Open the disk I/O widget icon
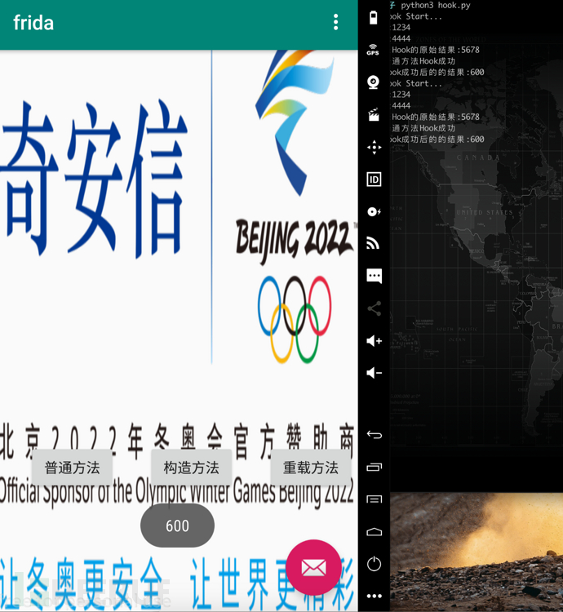563x612 pixels. [x=374, y=211]
